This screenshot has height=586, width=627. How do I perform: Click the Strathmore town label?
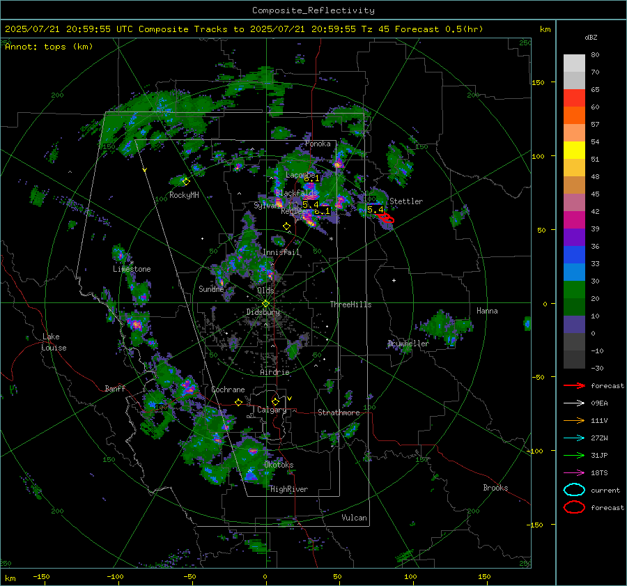pyautogui.click(x=339, y=412)
